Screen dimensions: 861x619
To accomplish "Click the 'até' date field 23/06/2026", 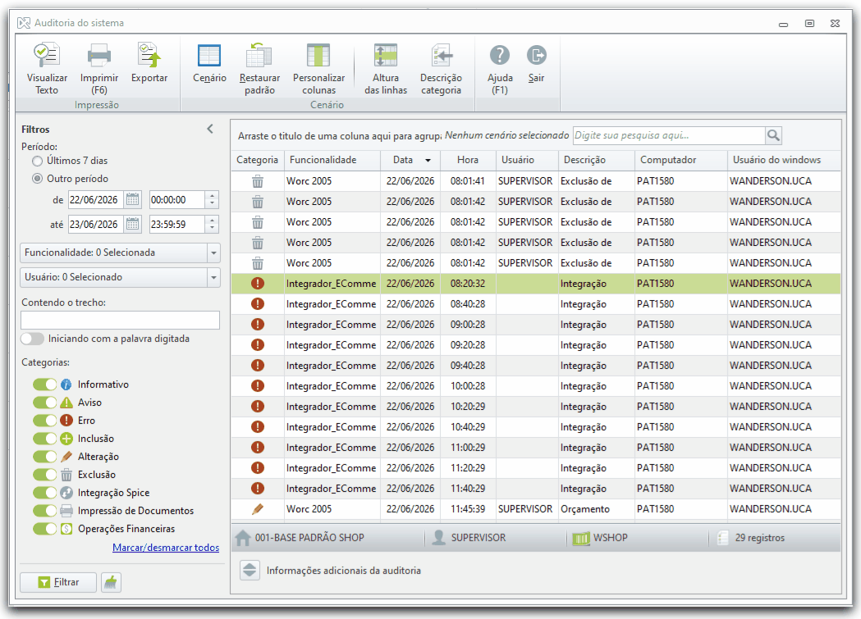I will click(x=97, y=224).
